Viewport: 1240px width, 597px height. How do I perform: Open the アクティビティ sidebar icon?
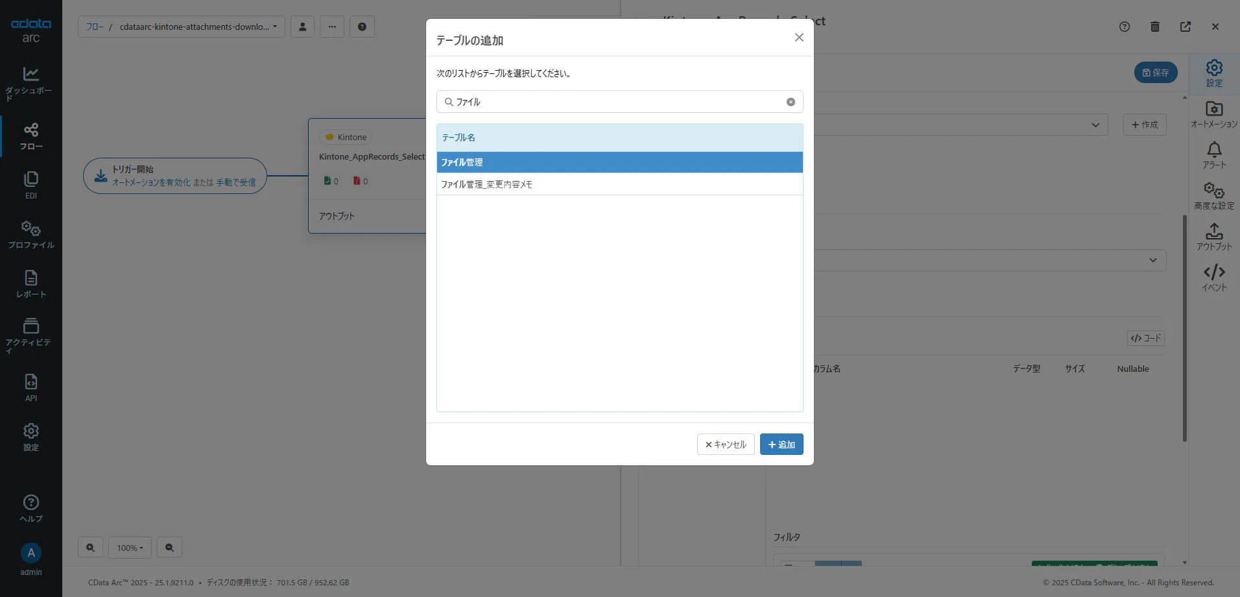[x=30, y=335]
